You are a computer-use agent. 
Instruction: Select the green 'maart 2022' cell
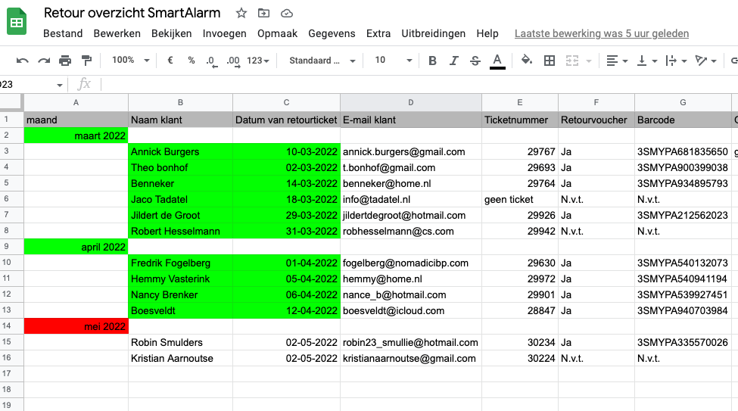76,135
